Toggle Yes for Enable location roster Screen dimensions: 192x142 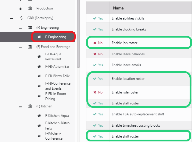coord(98,79)
